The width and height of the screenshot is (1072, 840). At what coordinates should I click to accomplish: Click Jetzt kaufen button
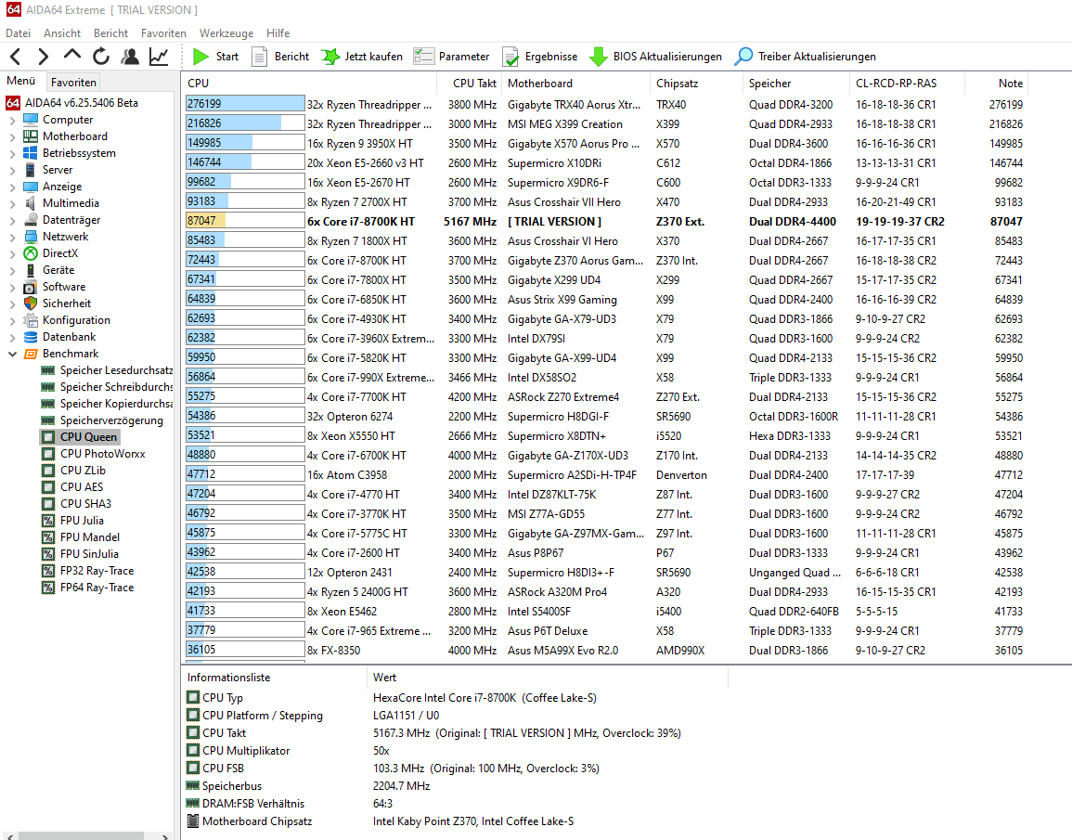point(362,56)
